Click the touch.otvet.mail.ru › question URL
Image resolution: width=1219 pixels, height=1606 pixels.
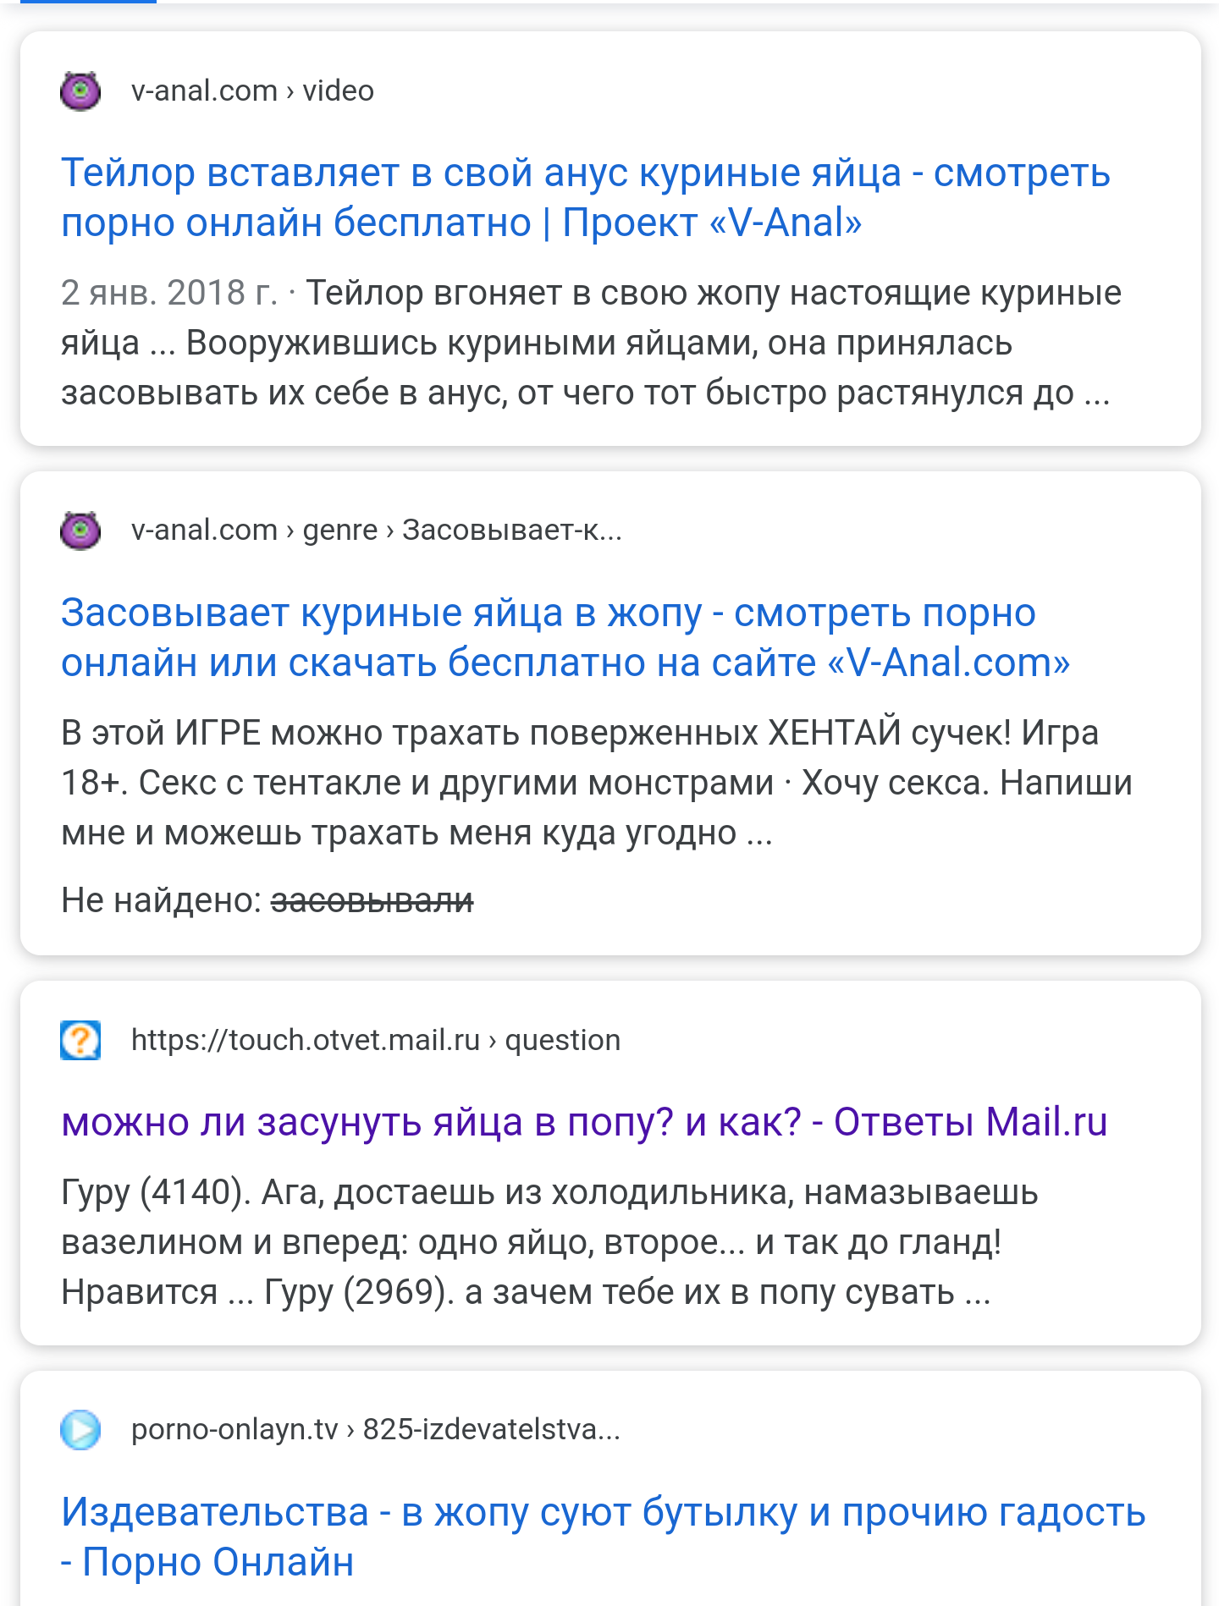[x=376, y=1040]
